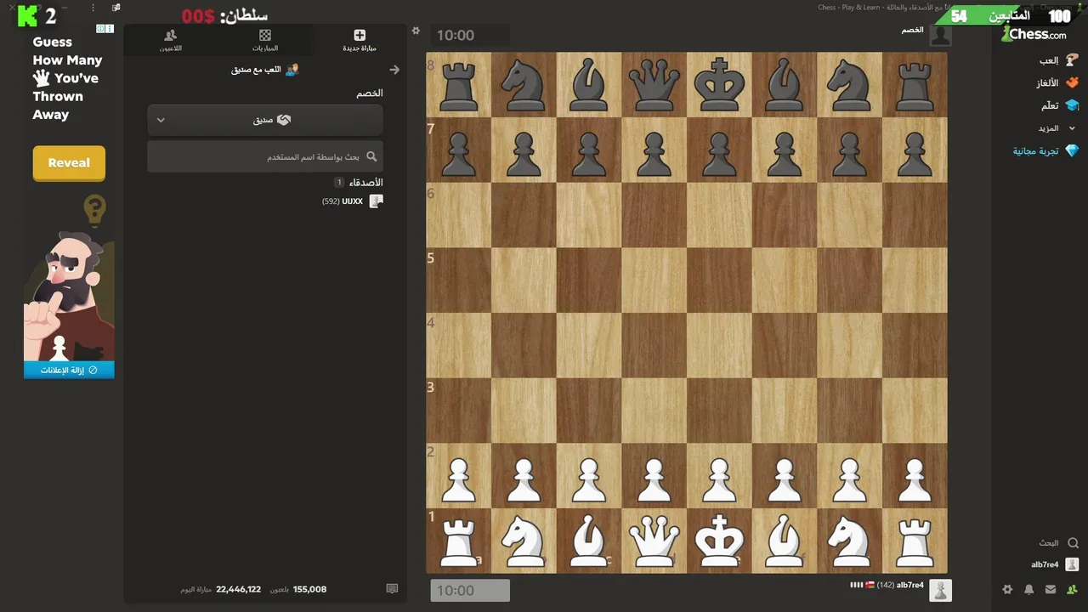Click the friends count badge 1
Image resolution: width=1088 pixels, height=612 pixels.
[338, 183]
